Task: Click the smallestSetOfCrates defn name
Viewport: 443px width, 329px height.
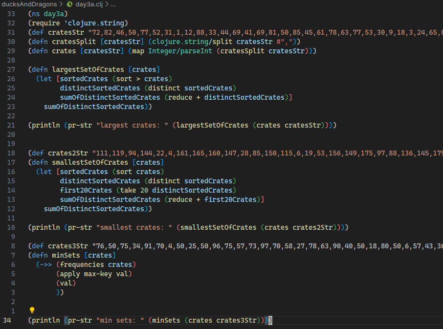Action: point(90,162)
